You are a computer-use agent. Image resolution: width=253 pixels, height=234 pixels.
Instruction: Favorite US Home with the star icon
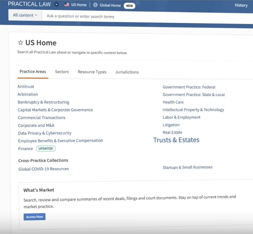click(x=20, y=43)
